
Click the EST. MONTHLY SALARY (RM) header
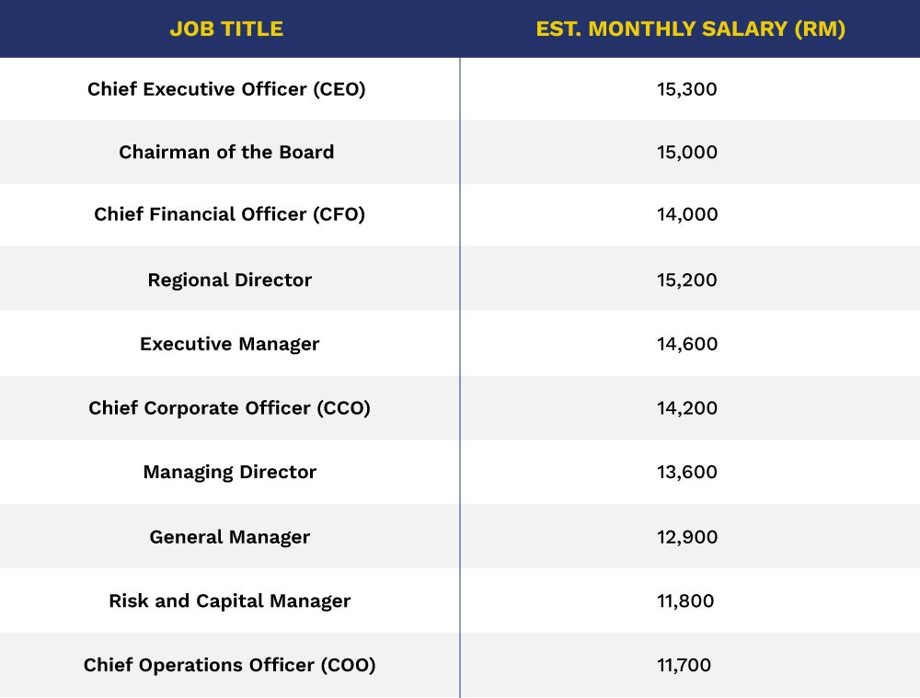pos(690,29)
